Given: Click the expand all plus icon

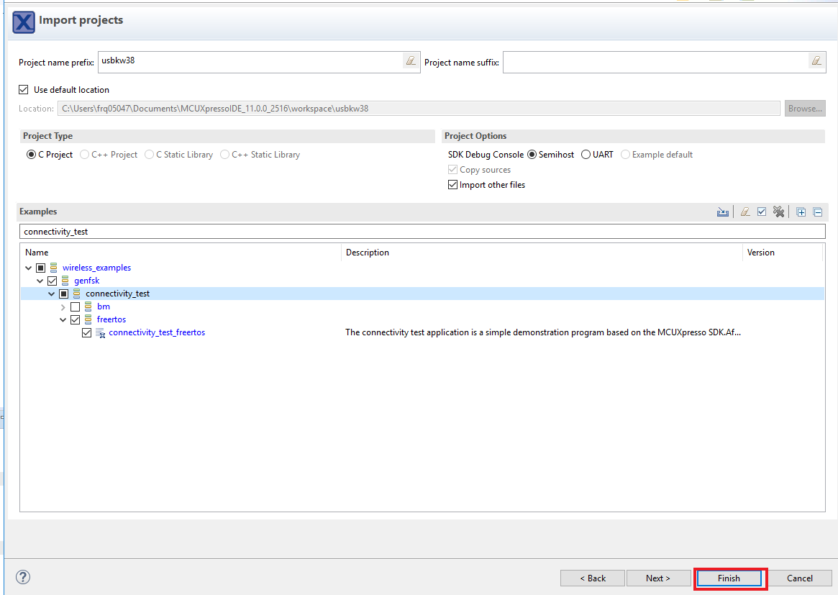Looking at the screenshot, I should (x=801, y=212).
